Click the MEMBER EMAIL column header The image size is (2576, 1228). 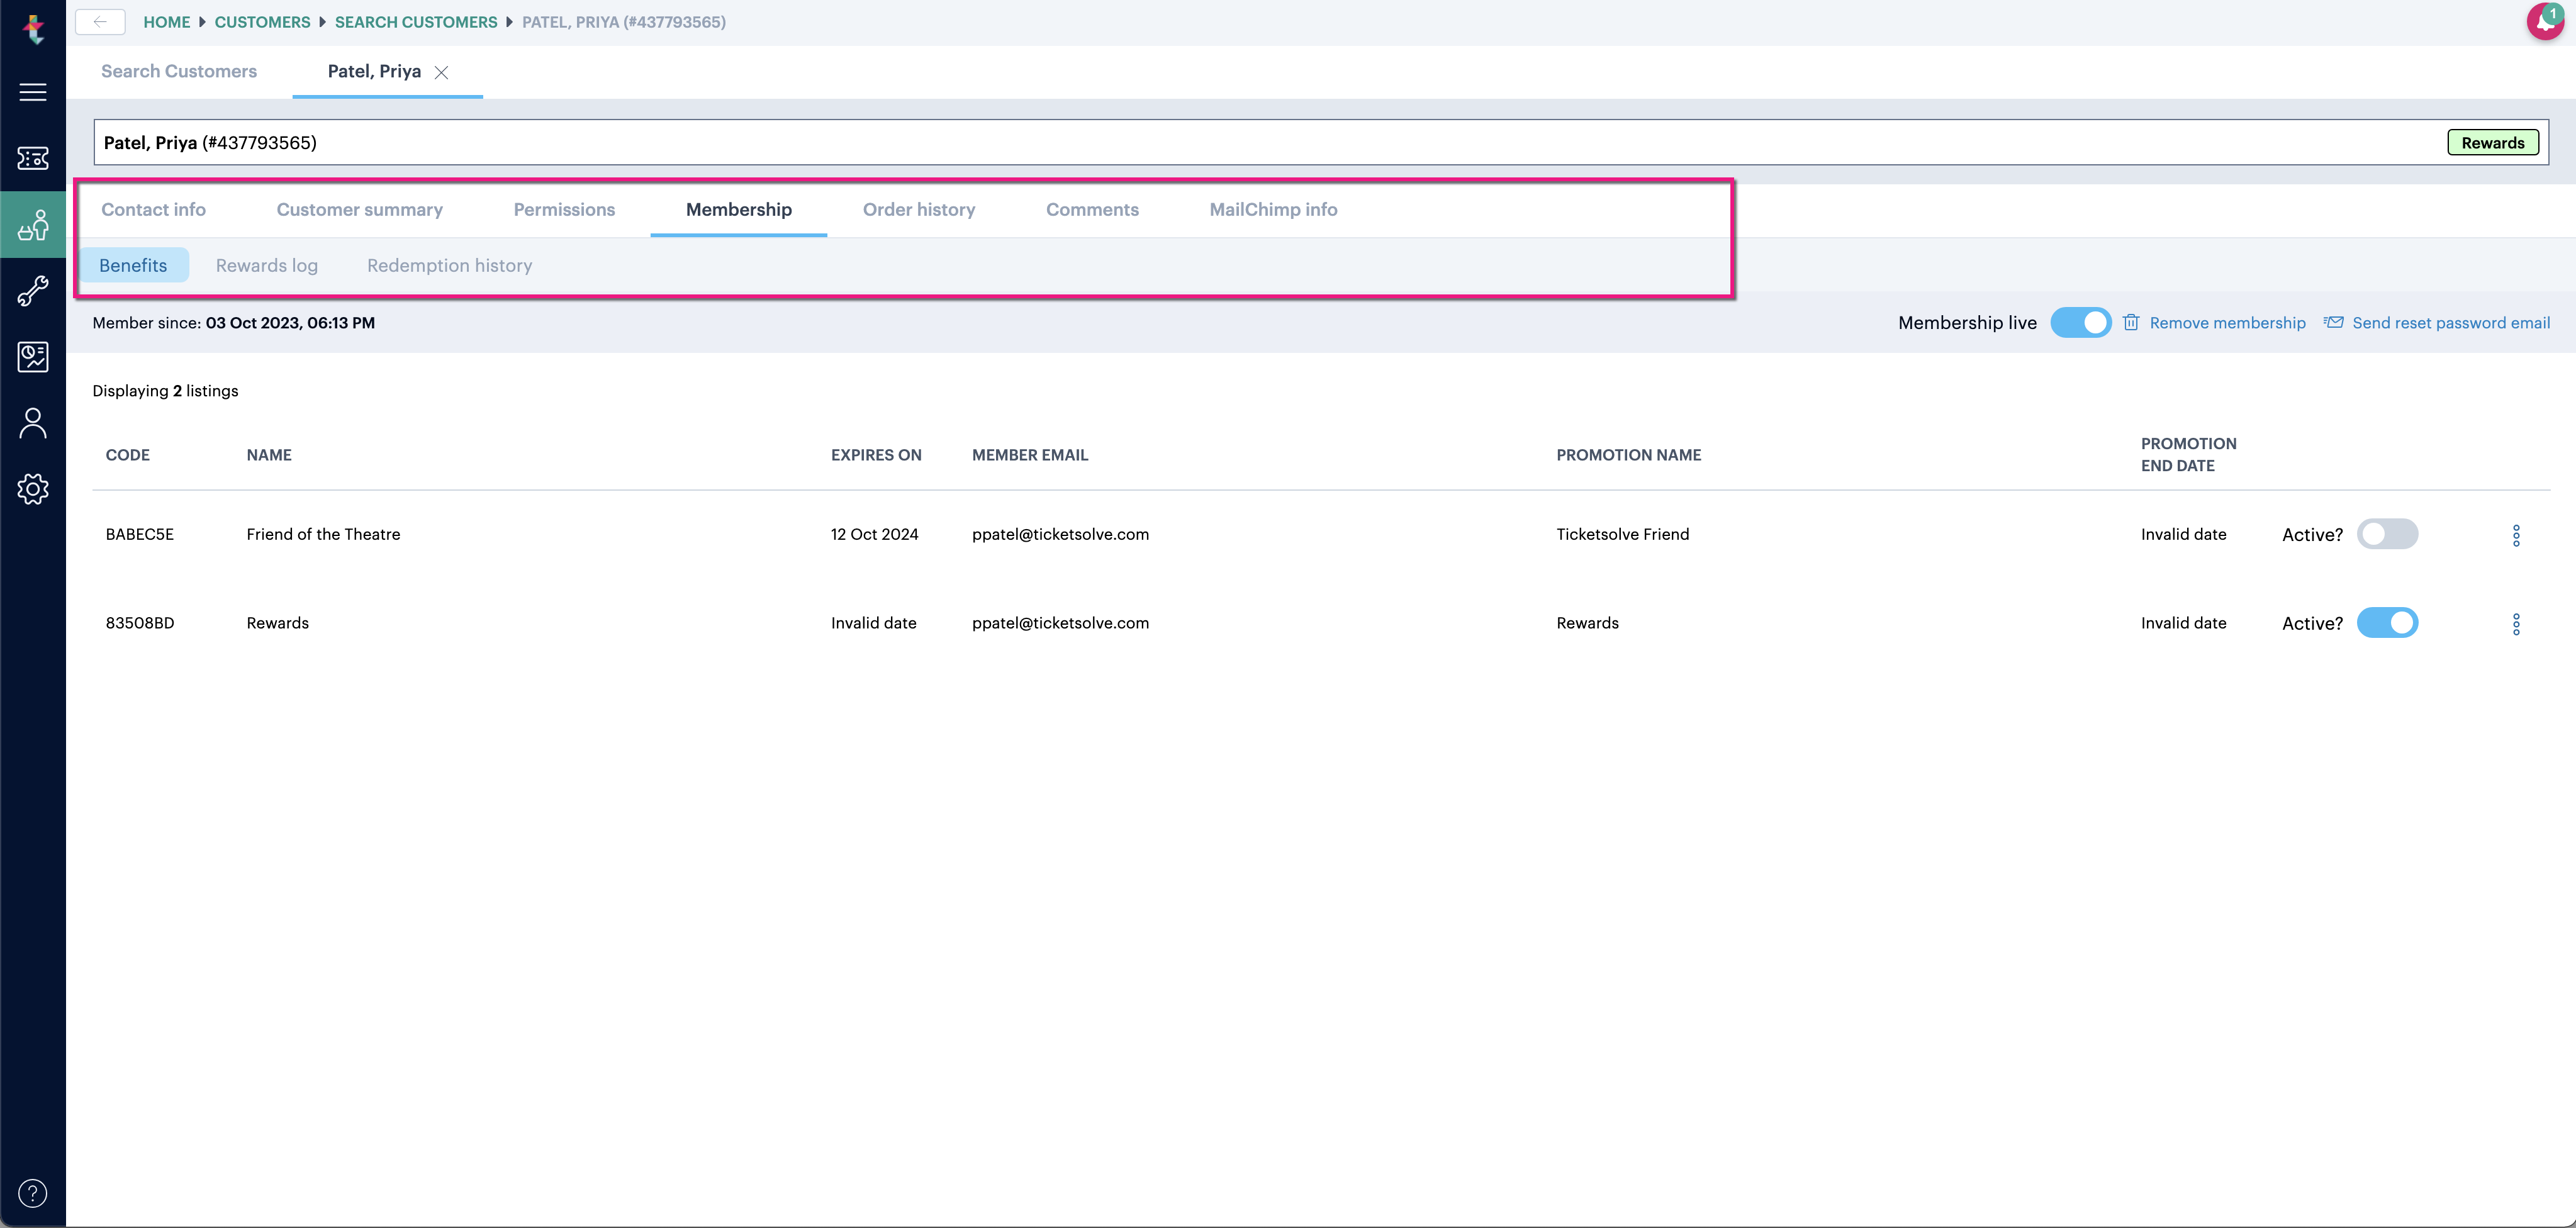[x=1030, y=454]
